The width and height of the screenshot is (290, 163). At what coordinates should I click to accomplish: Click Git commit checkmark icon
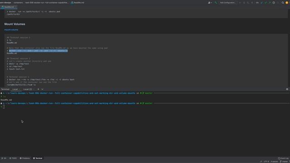[266, 3]
